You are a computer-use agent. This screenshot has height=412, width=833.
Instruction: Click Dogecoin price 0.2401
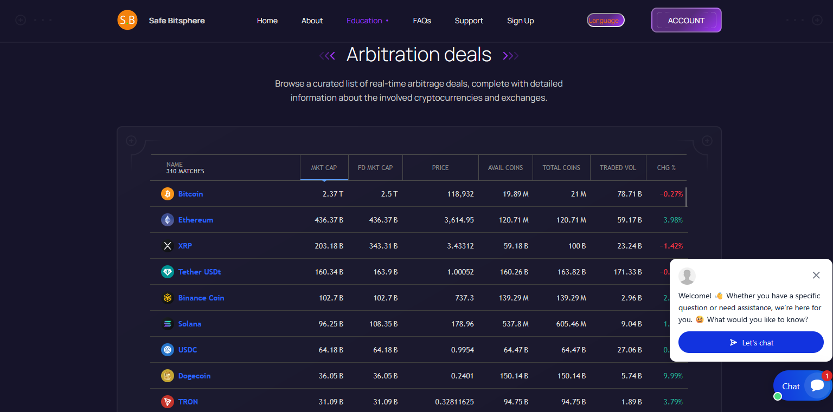(x=463, y=376)
